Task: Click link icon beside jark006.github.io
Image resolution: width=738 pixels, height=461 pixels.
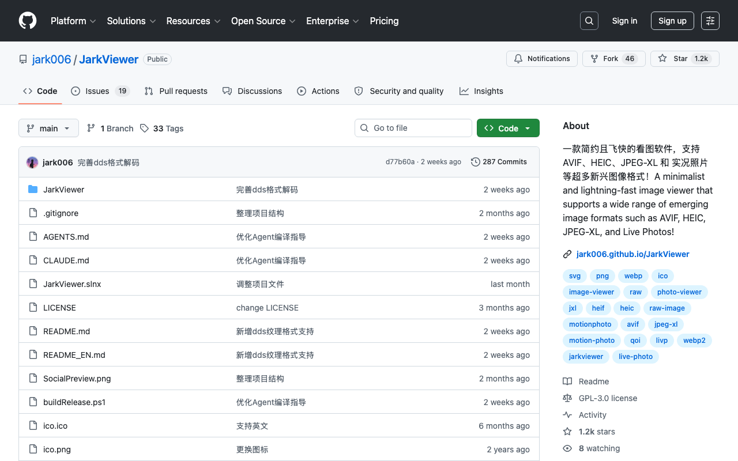Action: [567, 254]
